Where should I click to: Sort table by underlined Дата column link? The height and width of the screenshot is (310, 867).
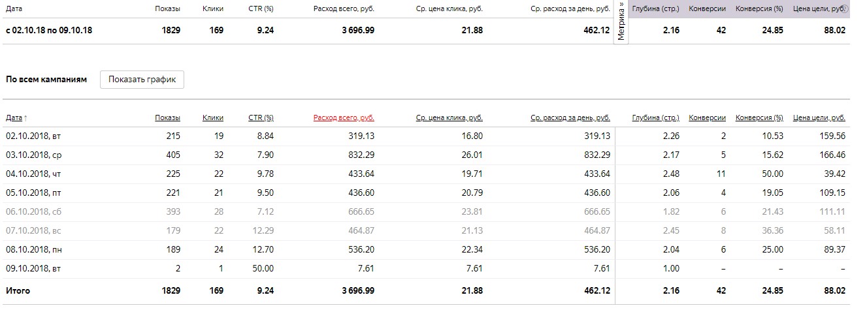(14, 118)
